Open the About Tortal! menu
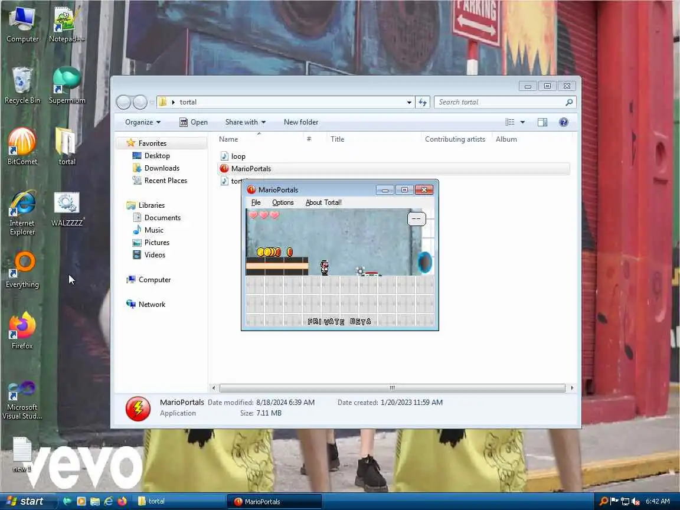Viewport: 680px width, 510px height. coord(323,202)
